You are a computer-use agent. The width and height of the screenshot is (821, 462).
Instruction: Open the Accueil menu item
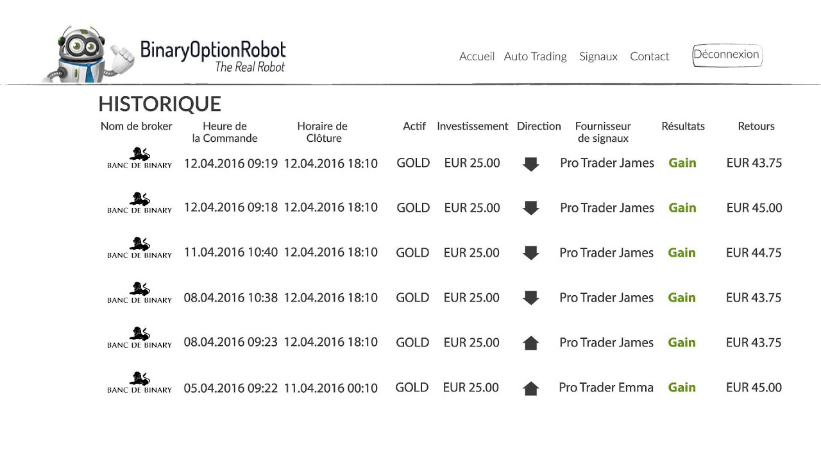pos(477,56)
